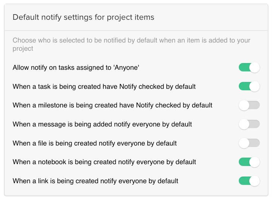The height and width of the screenshot is (200, 272).
Task: Click the 'Default notify settings for project items' heading
Action: 83,17
